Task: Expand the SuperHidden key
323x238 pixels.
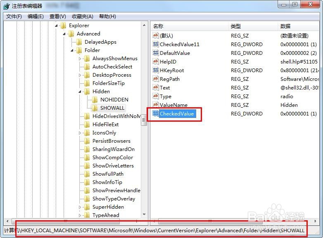Action: [x=80, y=207]
